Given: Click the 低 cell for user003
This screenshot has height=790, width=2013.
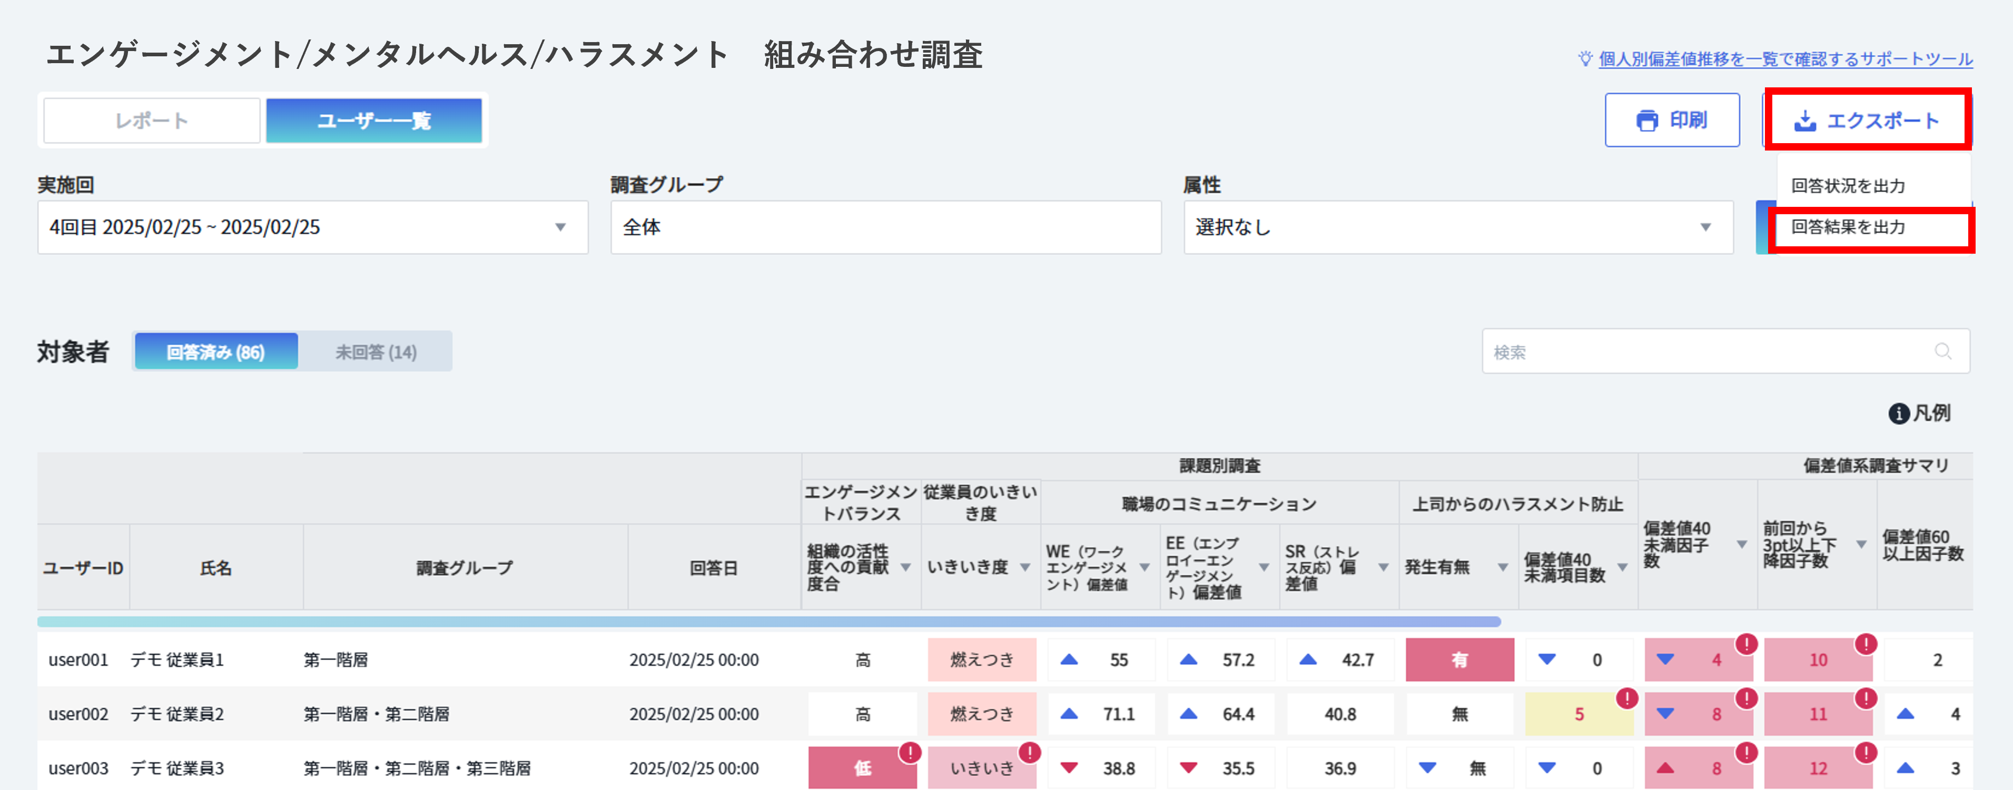Looking at the screenshot, I should [863, 768].
